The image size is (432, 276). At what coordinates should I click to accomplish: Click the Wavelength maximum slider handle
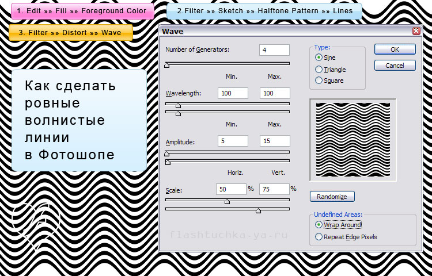[178, 113]
